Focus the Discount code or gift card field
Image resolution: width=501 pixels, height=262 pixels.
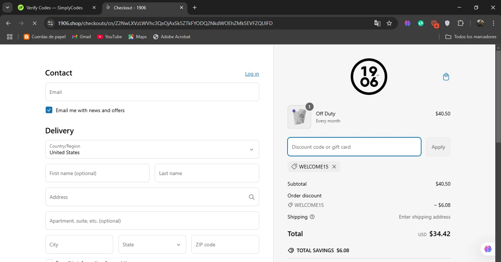tap(354, 147)
